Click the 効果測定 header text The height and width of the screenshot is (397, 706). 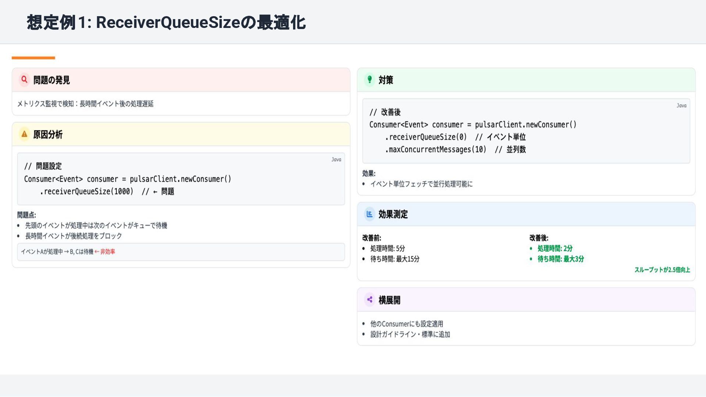pyautogui.click(x=393, y=214)
